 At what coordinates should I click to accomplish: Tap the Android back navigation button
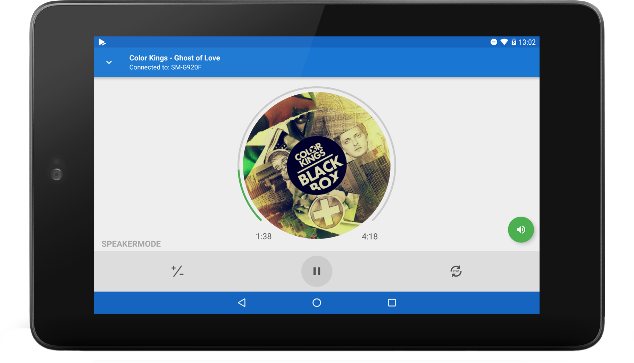click(x=242, y=303)
